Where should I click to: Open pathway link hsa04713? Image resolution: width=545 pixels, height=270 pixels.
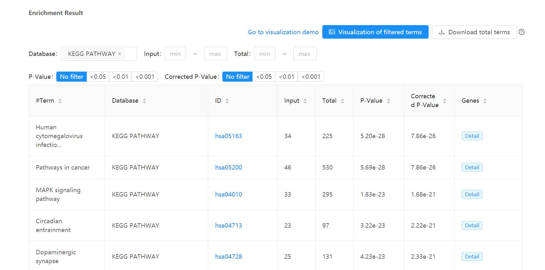(229, 225)
